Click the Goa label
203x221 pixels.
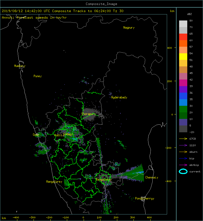pos(35,135)
